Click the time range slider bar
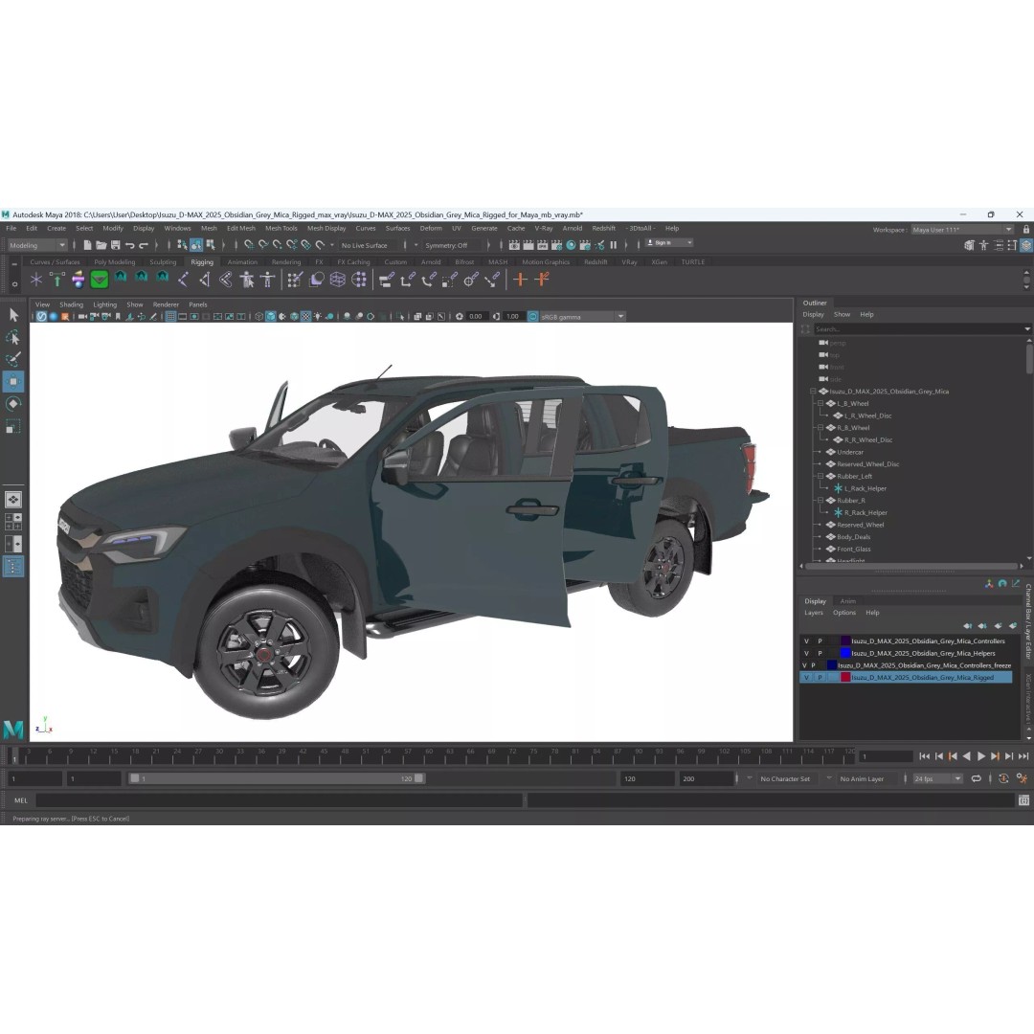Viewport: 1034px width, 1034px height. coord(277,778)
